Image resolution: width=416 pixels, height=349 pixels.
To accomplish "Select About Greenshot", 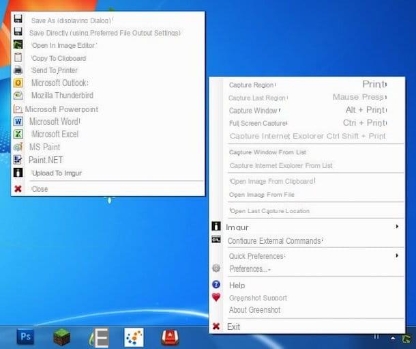I will click(254, 310).
